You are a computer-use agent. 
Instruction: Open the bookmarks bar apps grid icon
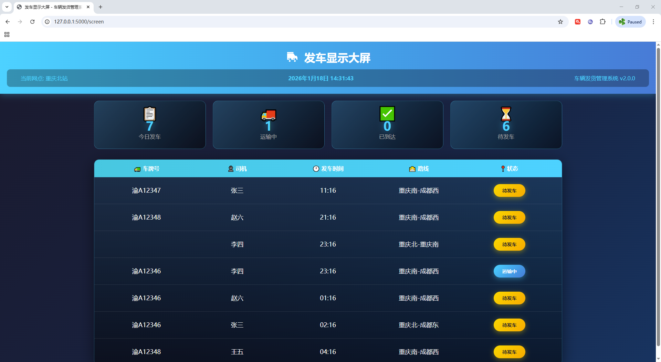(7, 34)
